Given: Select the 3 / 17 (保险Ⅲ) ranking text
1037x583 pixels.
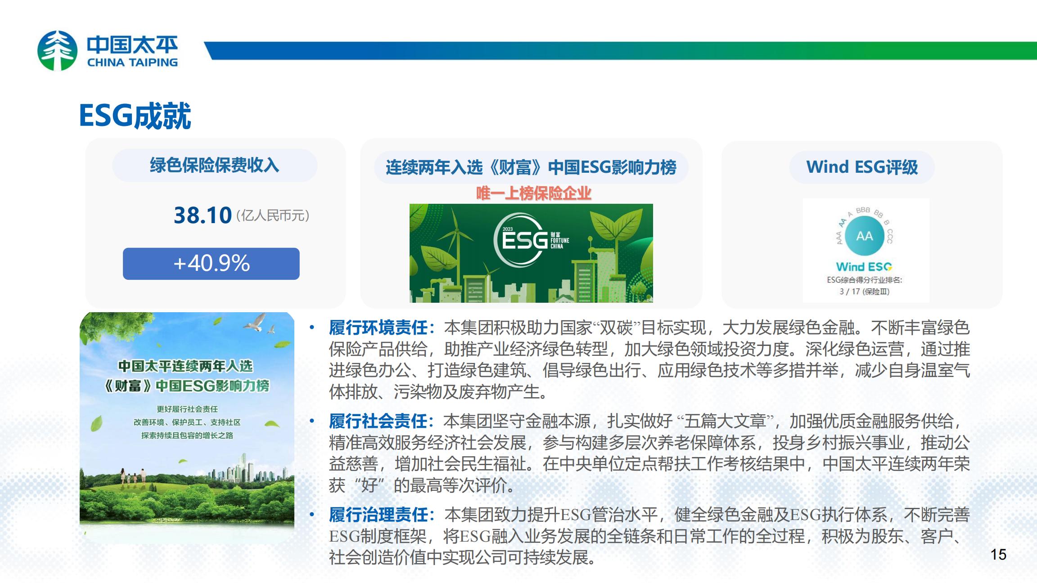Looking at the screenshot, I should click(x=864, y=291).
